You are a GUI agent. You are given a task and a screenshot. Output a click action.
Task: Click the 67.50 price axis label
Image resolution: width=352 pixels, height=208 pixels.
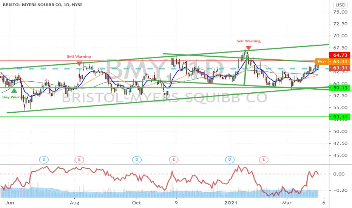click(340, 48)
